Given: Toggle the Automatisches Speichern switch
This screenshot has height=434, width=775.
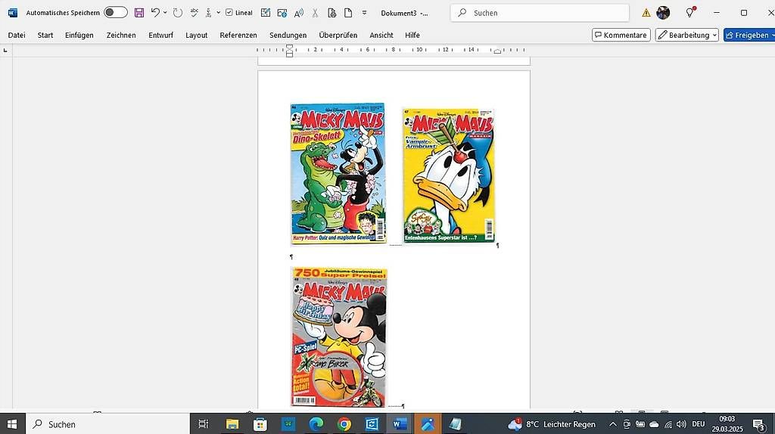Looking at the screenshot, I should coord(116,13).
